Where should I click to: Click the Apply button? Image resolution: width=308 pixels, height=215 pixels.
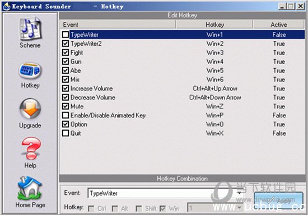click(278, 200)
